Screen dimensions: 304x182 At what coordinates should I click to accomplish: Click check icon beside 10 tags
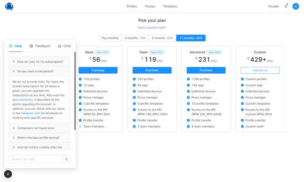[80, 85]
